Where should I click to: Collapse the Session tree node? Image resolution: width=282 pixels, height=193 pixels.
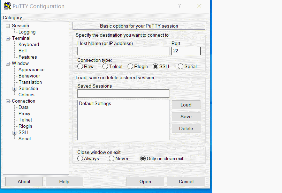tap(8, 26)
